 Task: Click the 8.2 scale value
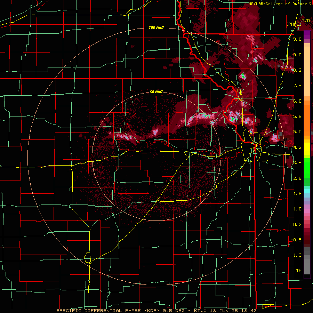click(297, 70)
